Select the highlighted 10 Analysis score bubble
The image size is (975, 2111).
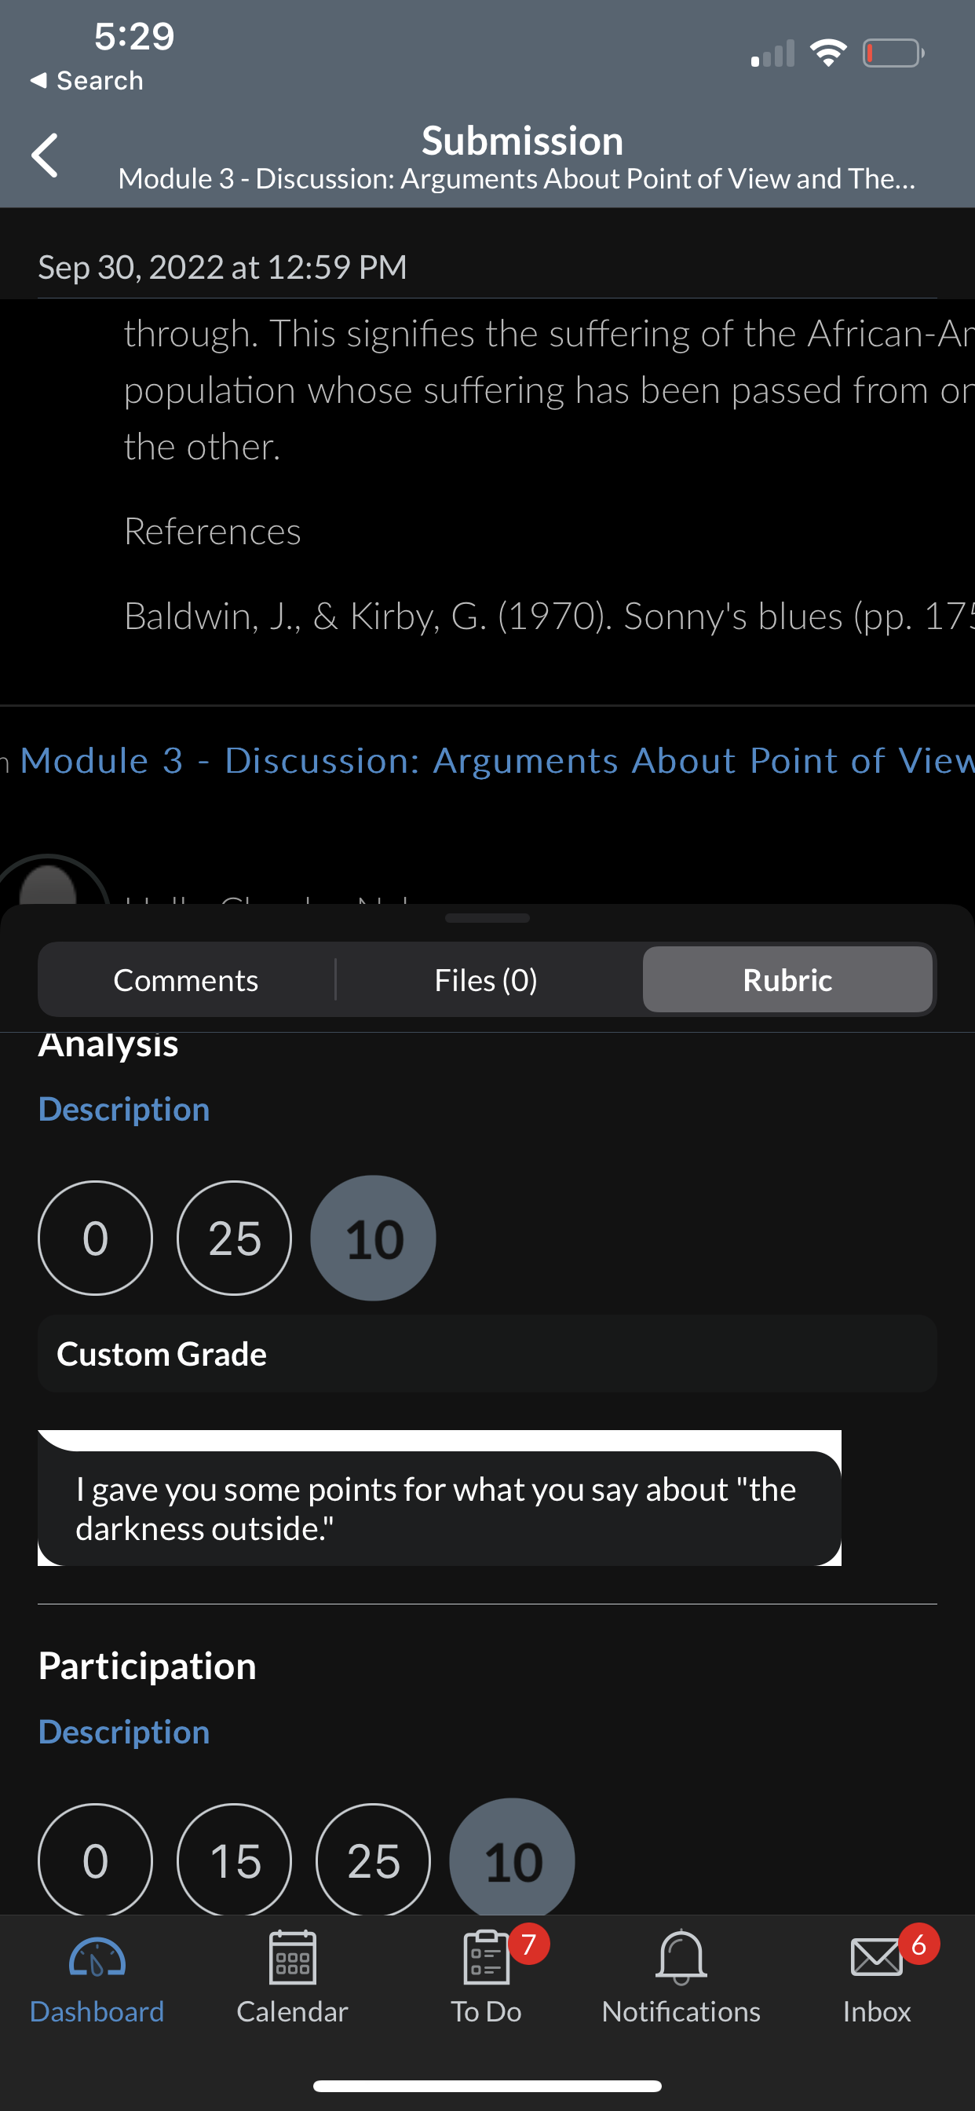click(x=373, y=1238)
